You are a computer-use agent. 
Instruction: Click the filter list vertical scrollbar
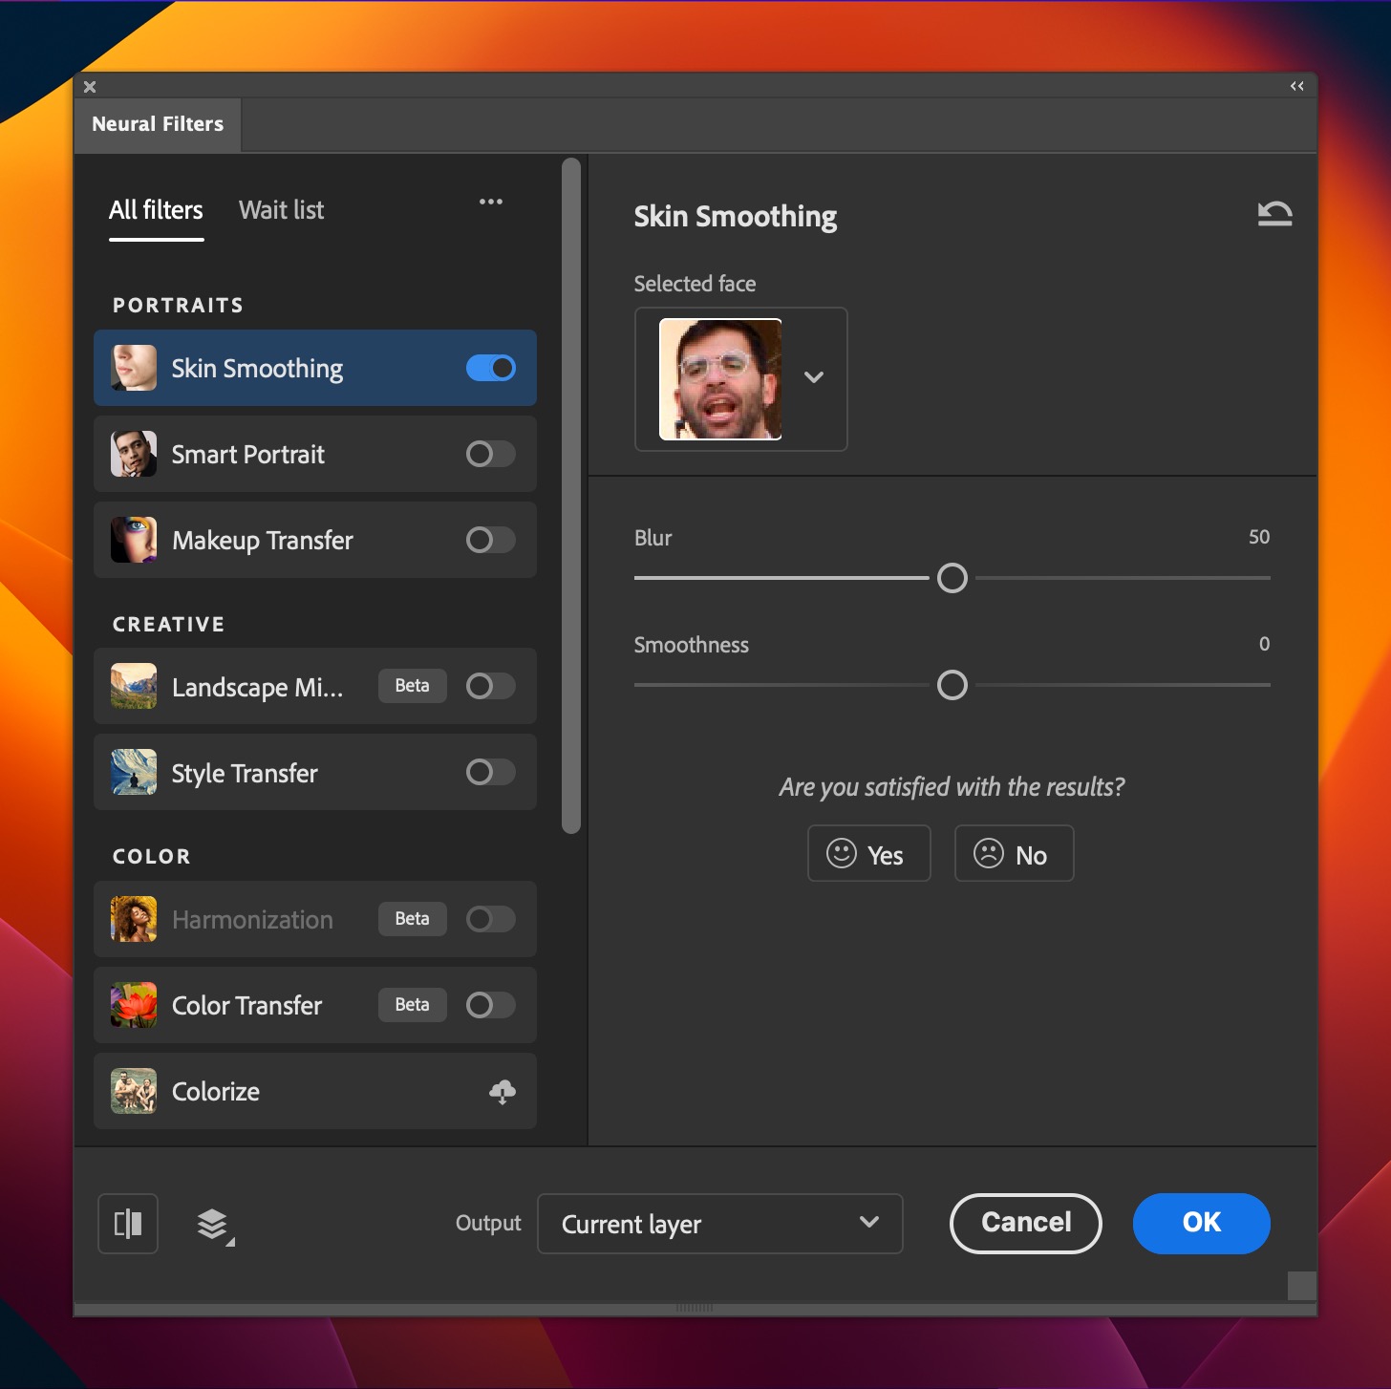(x=571, y=495)
